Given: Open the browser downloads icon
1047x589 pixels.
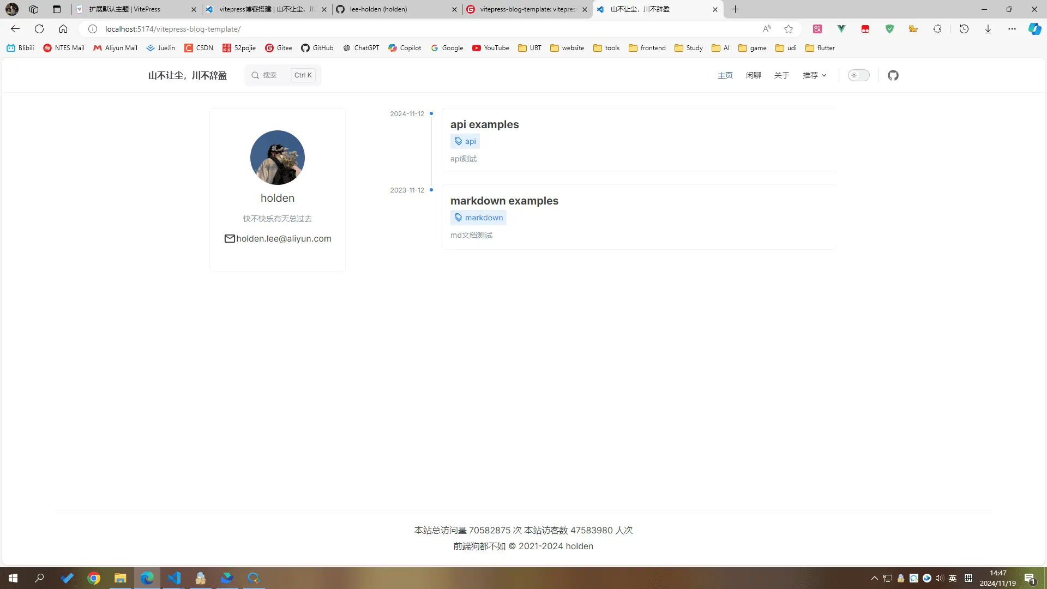Looking at the screenshot, I should point(988,29).
